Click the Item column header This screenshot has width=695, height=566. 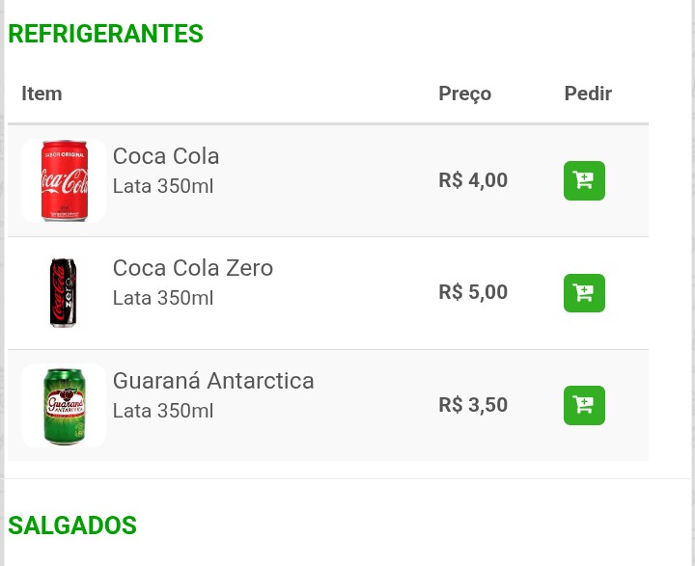point(42,94)
